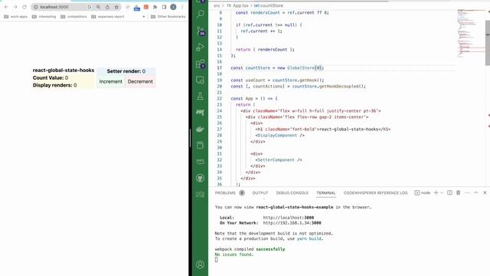Viewport: 490px width, 276px height.
Task: Create a new terminal with plus icon
Action: tap(436, 192)
